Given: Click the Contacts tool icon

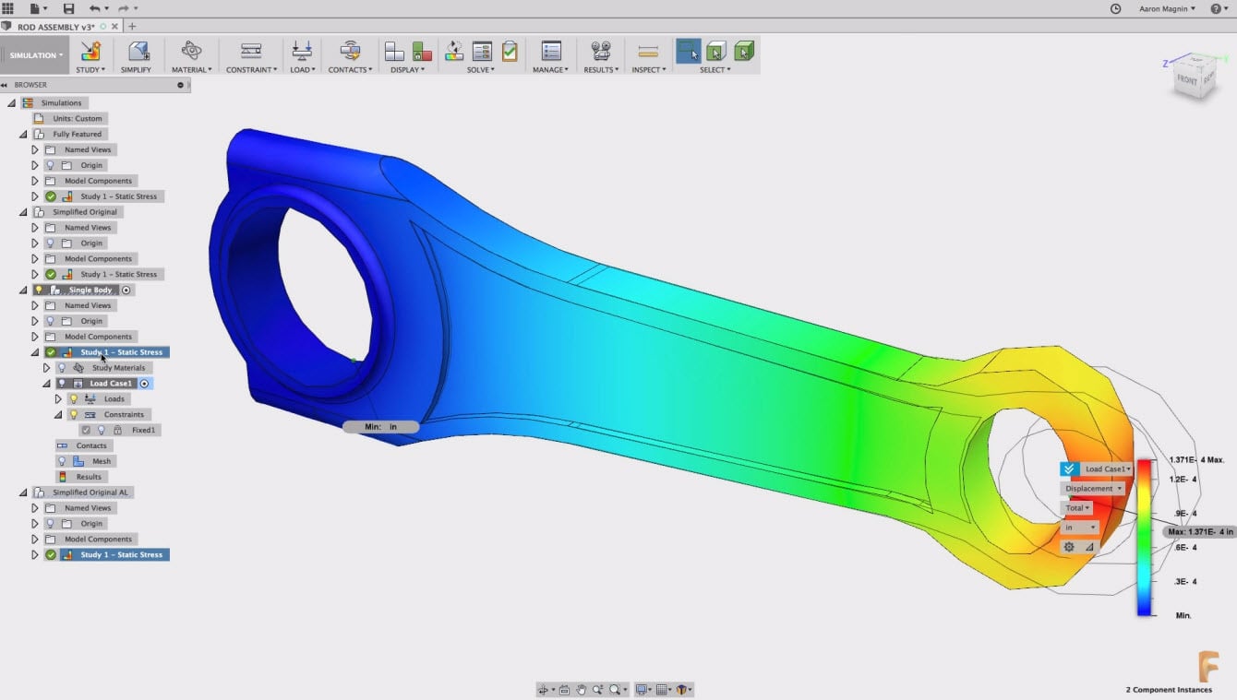Looking at the screenshot, I should tap(349, 51).
